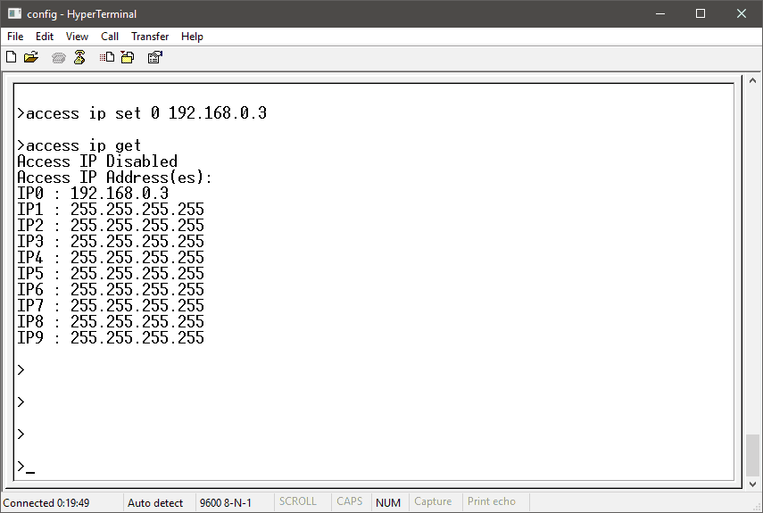Click the HyperTerminal icon in title bar
This screenshot has width=763, height=513.
click(14, 13)
